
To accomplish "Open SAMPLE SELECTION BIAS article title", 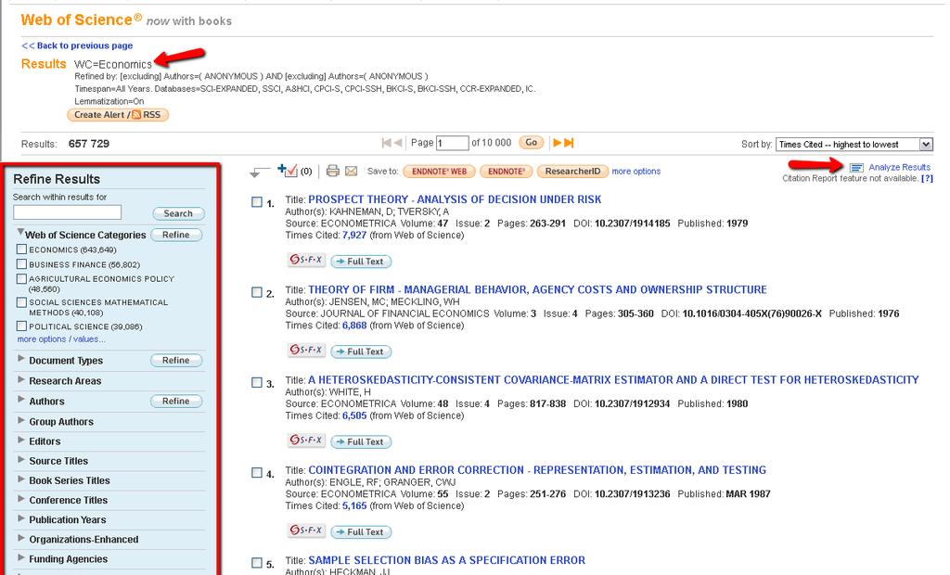I will click(446, 560).
